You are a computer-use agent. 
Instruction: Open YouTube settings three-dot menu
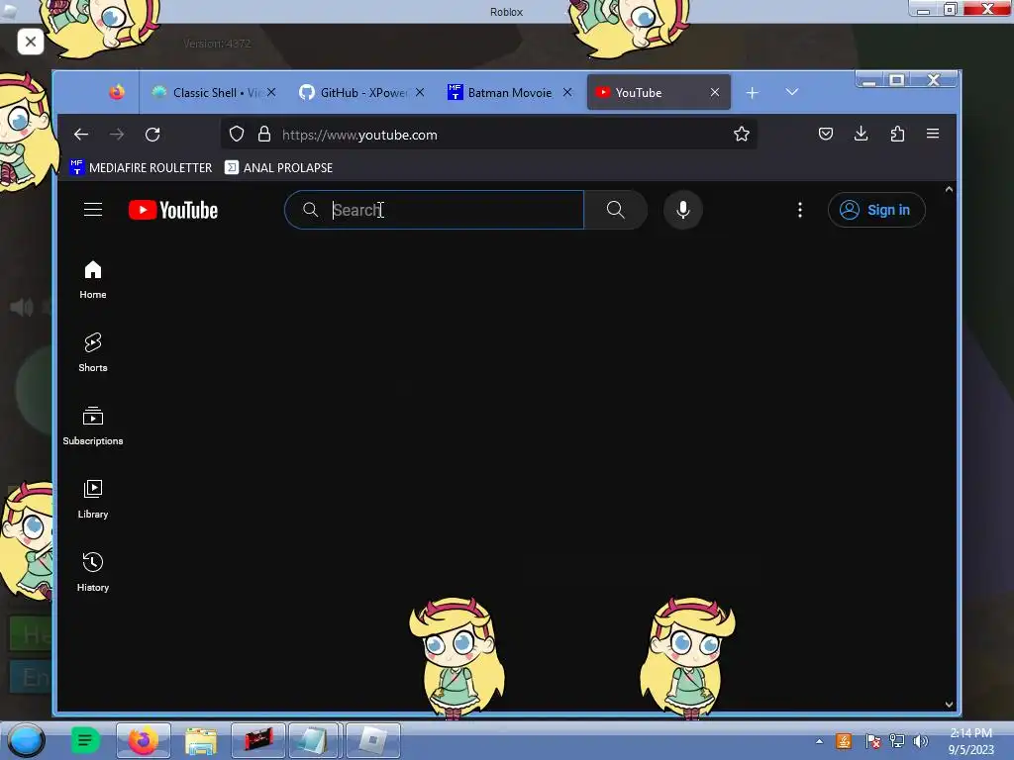pyautogui.click(x=800, y=210)
